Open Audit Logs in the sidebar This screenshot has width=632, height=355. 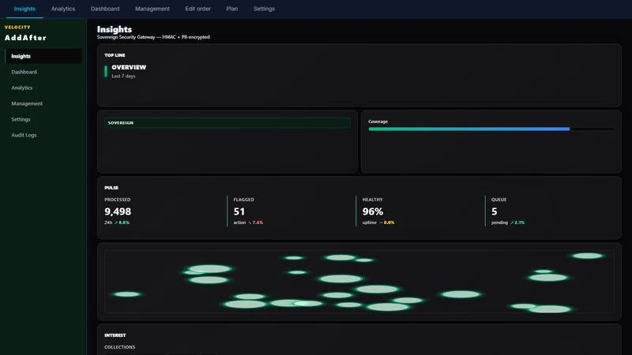click(x=43, y=135)
